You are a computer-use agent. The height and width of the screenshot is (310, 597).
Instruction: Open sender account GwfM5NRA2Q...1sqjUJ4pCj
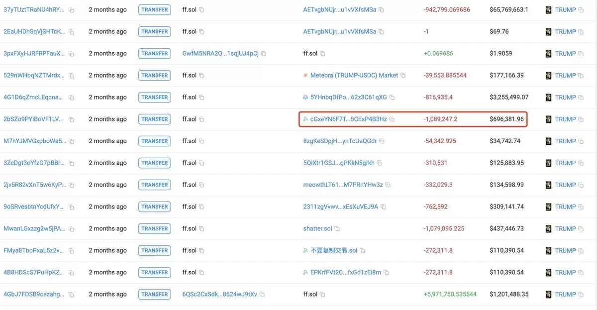tap(220, 53)
